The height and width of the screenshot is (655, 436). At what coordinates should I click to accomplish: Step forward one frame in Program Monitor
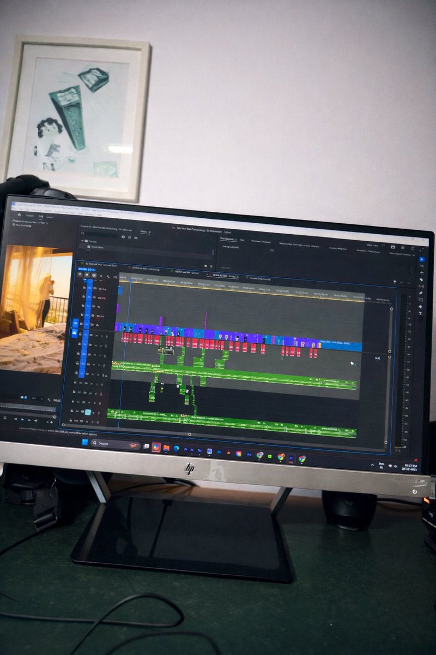coord(29,420)
